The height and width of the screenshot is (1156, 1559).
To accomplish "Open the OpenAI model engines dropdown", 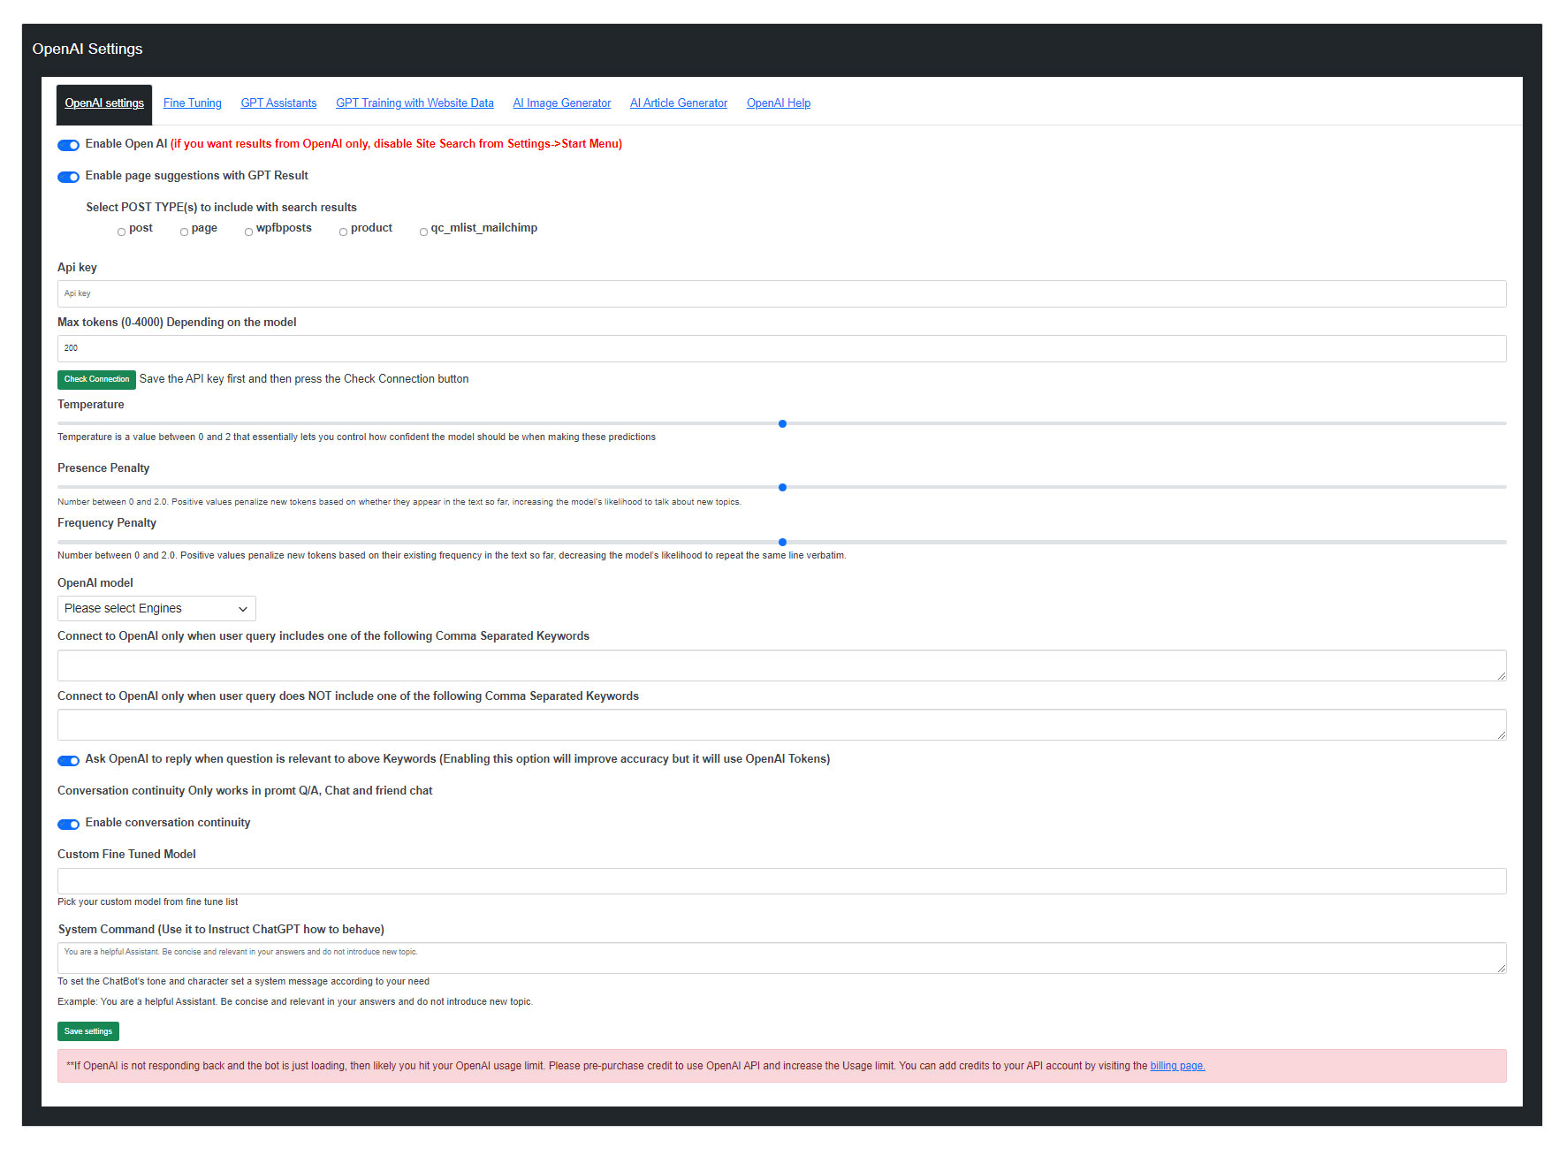I will point(156,608).
